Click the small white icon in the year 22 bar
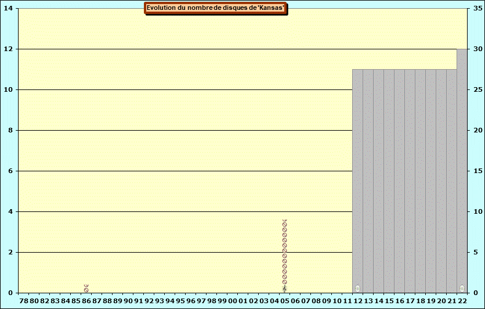The height and width of the screenshot is (309, 485). click(x=462, y=288)
